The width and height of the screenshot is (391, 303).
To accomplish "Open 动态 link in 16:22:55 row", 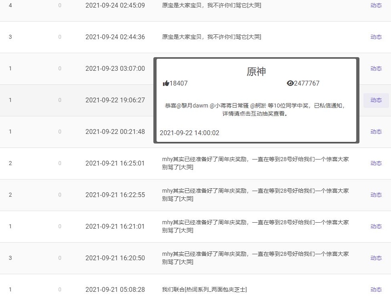I will click(376, 195).
